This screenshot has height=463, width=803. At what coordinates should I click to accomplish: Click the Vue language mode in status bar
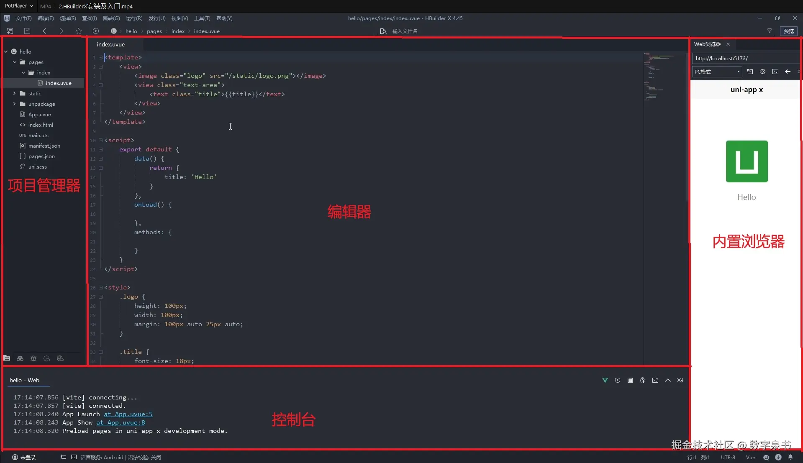coord(751,457)
